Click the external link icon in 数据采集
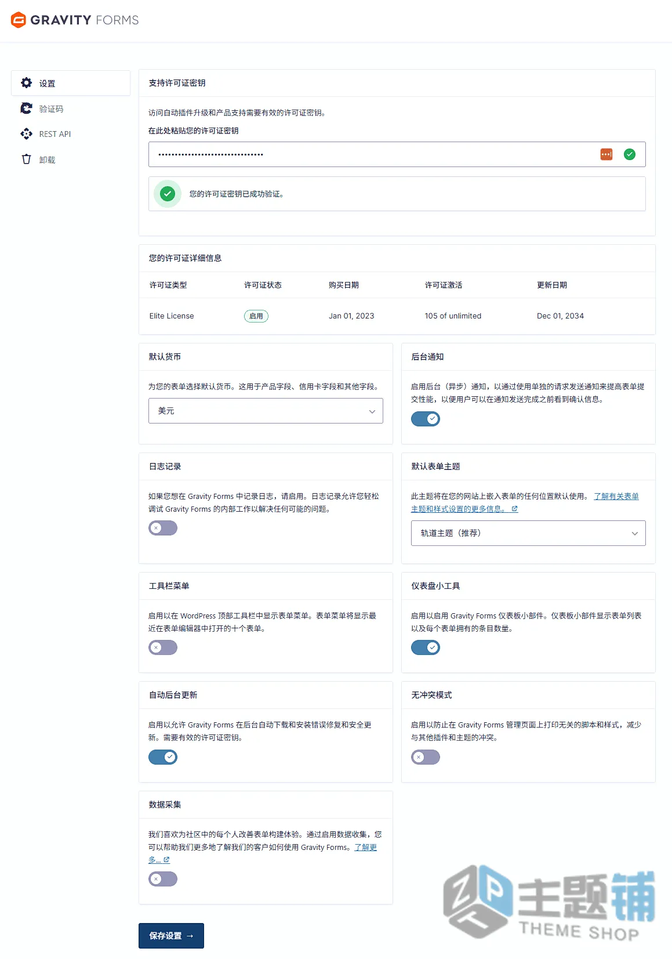 point(166,860)
